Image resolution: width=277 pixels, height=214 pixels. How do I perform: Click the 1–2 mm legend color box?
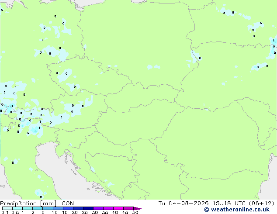(x=28, y=208)
